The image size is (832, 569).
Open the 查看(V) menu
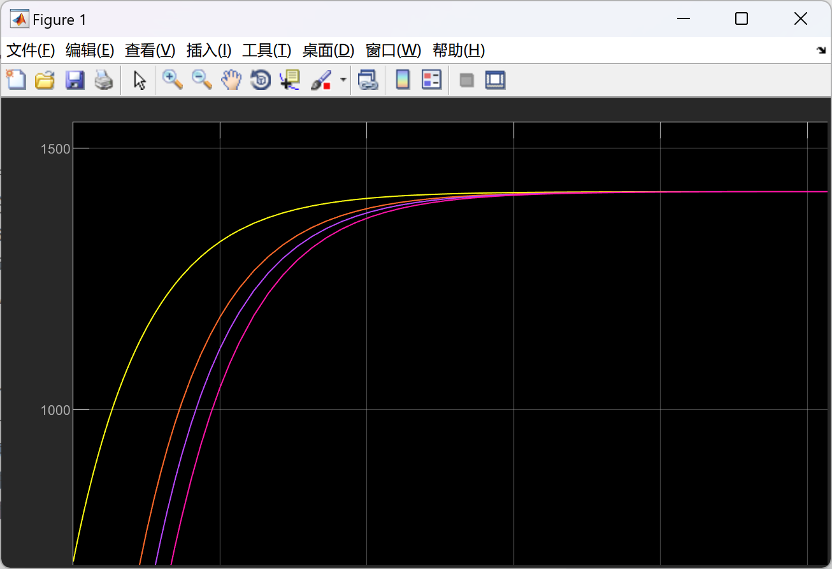click(x=150, y=50)
